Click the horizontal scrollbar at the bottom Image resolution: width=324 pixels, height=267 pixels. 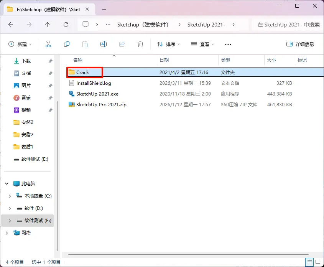pos(188,255)
